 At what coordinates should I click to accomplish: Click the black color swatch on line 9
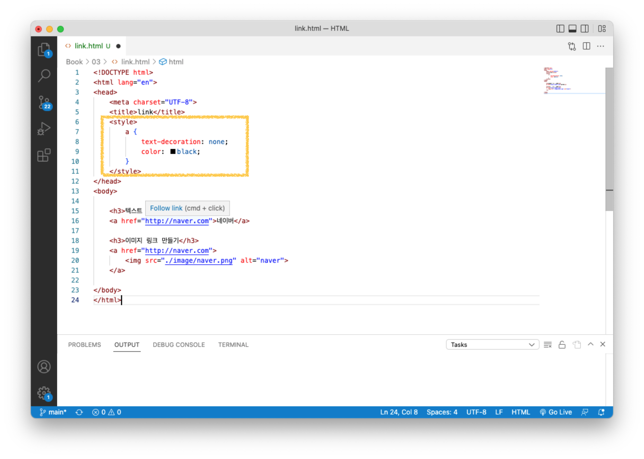[173, 151]
